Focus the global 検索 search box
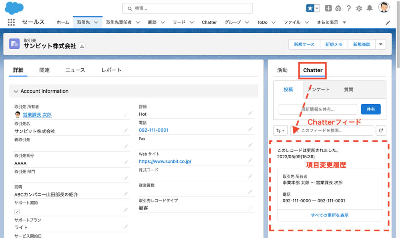This screenshot has height=238, width=400. (x=188, y=8)
